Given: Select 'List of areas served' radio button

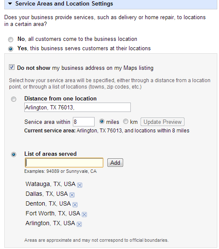Looking at the screenshot, I should [x=14, y=155].
